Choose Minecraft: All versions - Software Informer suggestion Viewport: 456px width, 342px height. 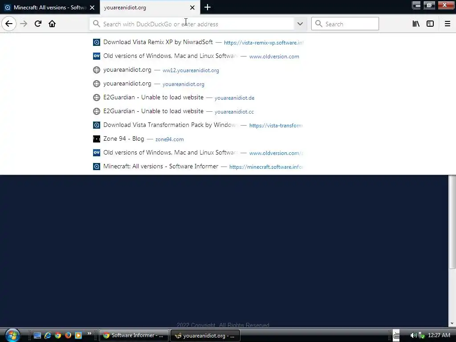point(198,167)
